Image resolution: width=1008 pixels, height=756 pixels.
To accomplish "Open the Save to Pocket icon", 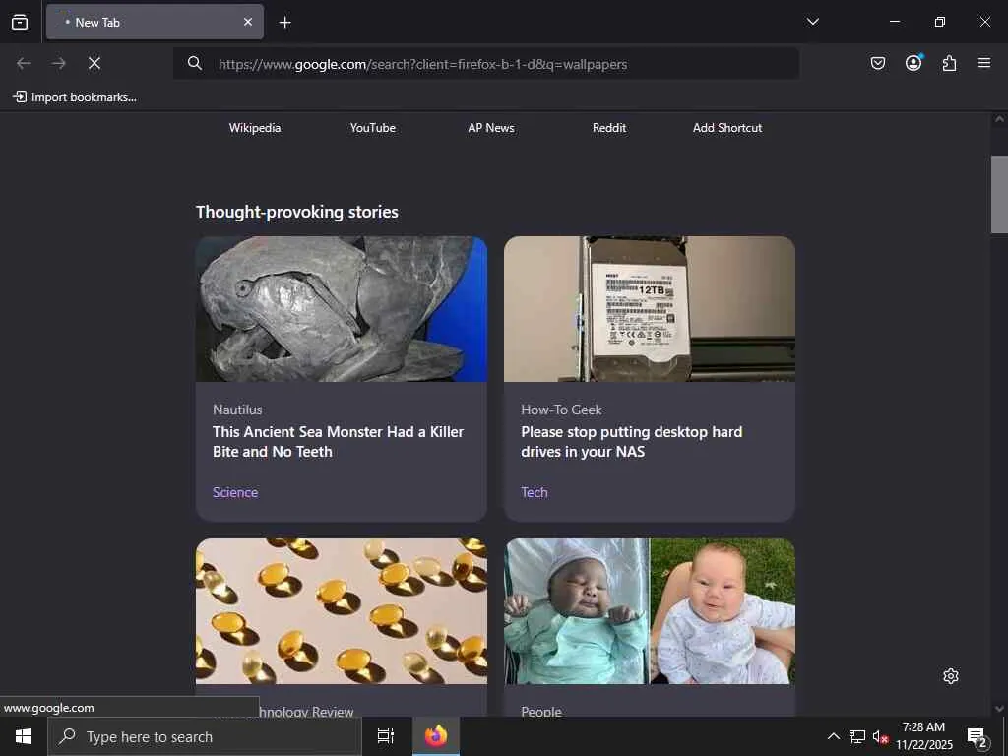I will (x=877, y=63).
